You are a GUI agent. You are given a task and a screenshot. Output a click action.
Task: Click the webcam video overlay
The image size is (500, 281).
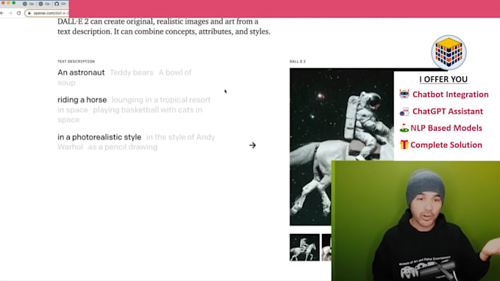[416, 221]
